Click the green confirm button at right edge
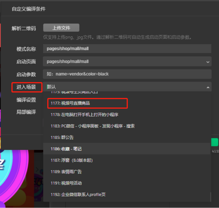This screenshot has height=208, width=219. [x=215, y=142]
